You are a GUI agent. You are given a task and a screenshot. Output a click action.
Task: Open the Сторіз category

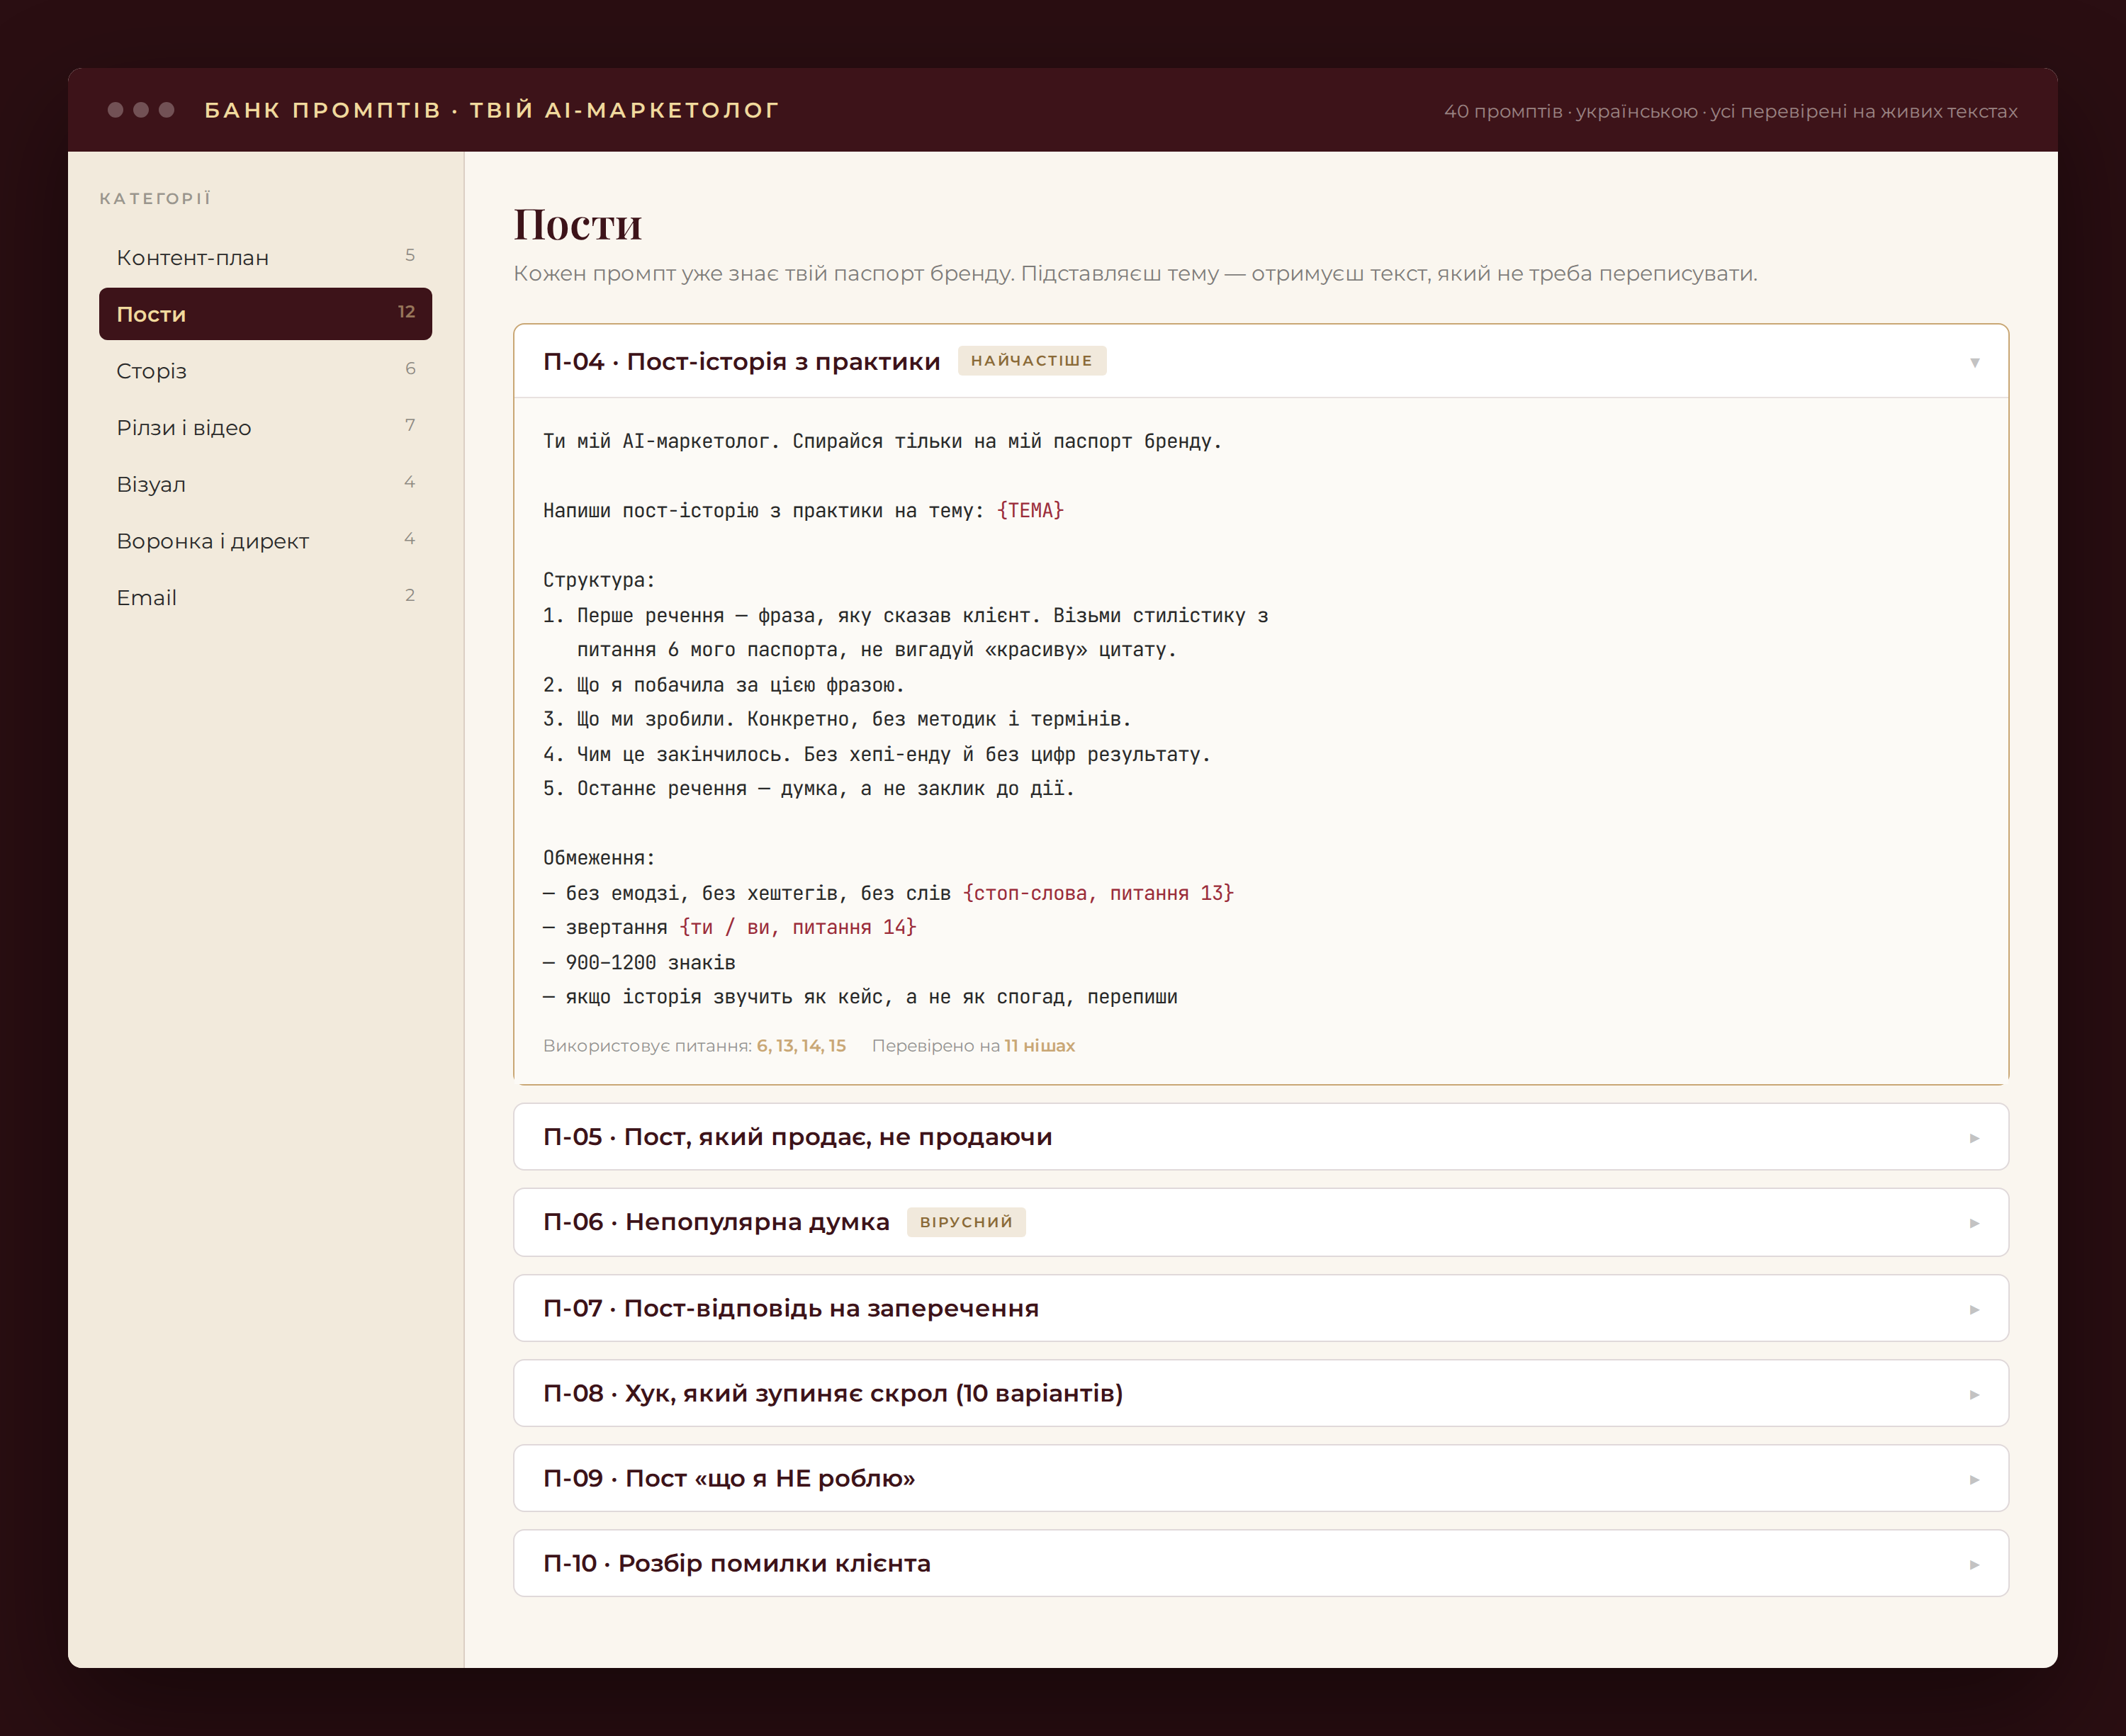point(265,371)
